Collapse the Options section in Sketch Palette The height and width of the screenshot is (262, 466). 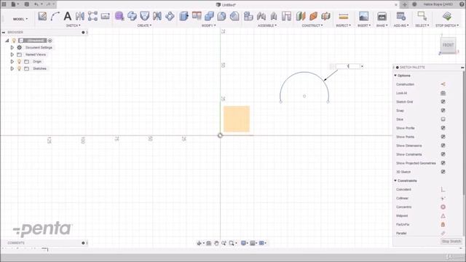[x=395, y=76]
